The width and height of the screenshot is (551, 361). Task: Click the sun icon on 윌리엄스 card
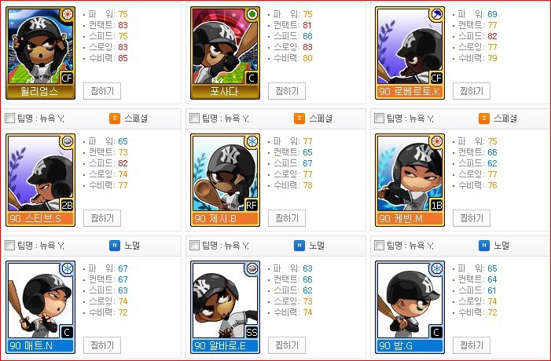tap(68, 14)
